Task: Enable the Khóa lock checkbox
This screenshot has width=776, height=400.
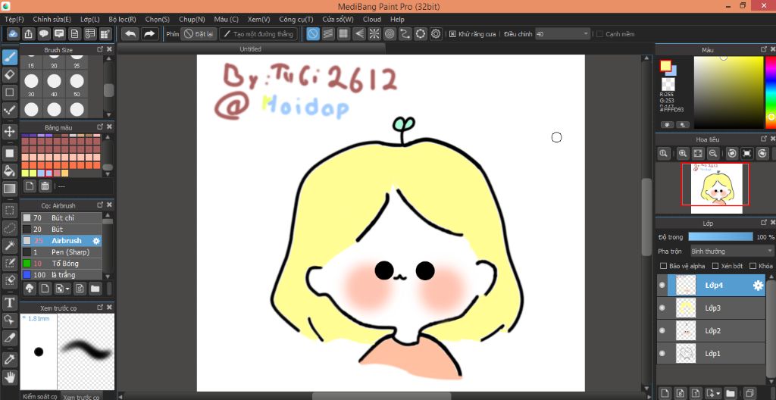Action: (x=753, y=266)
